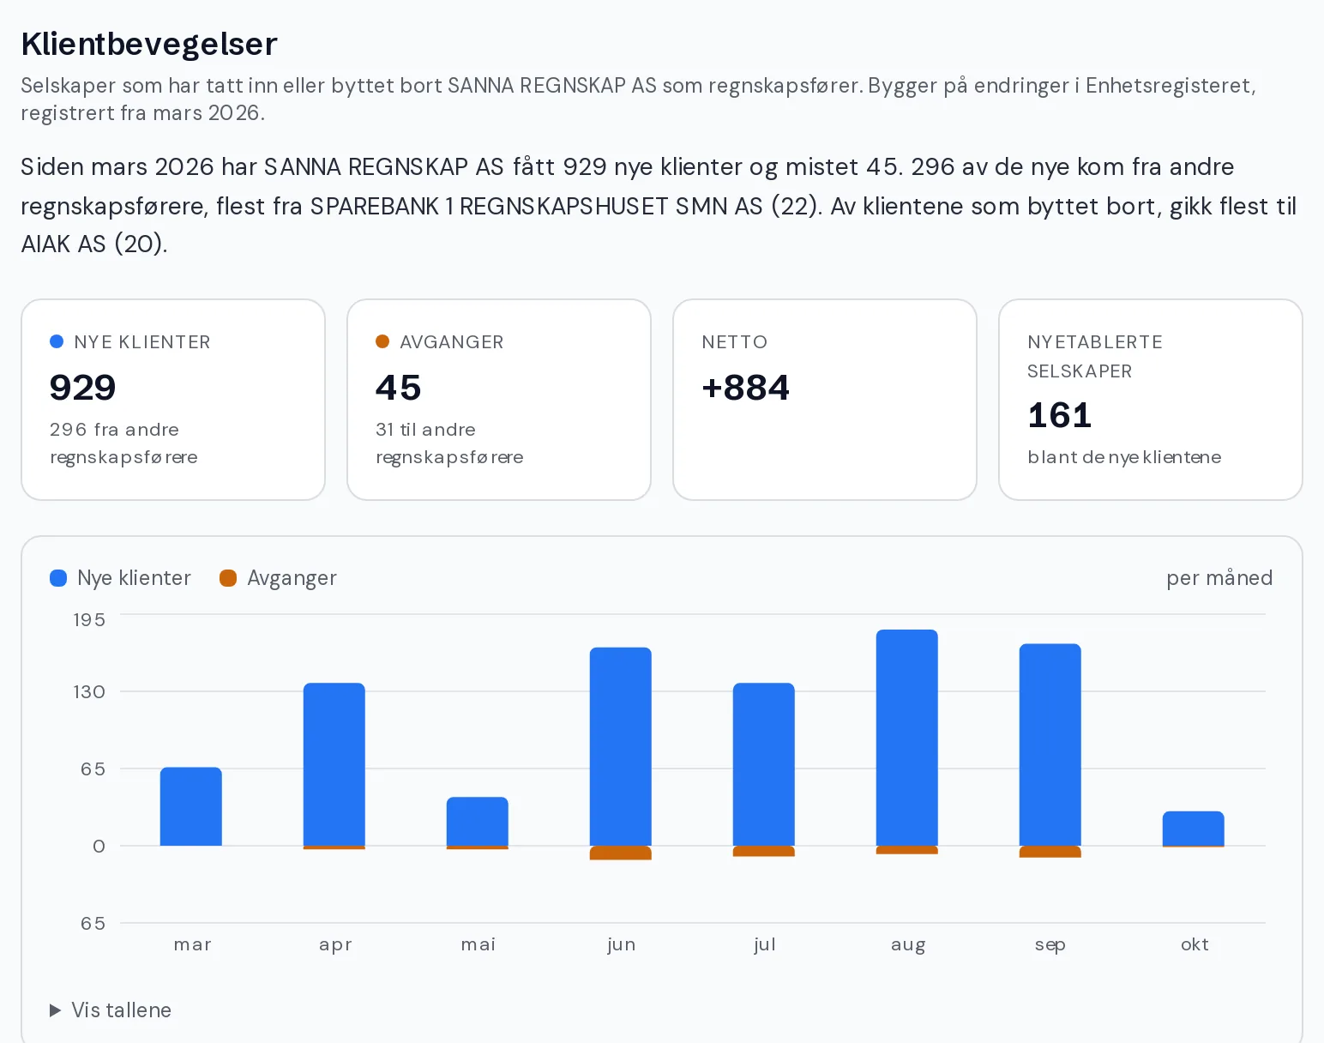Expand the 'Vis tallene' disclosure triangle
This screenshot has width=1324, height=1043.
(x=56, y=1010)
